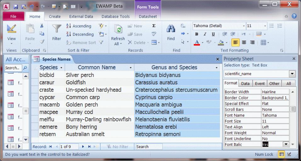Open the scientific_name selection dropdown

coord(292,74)
